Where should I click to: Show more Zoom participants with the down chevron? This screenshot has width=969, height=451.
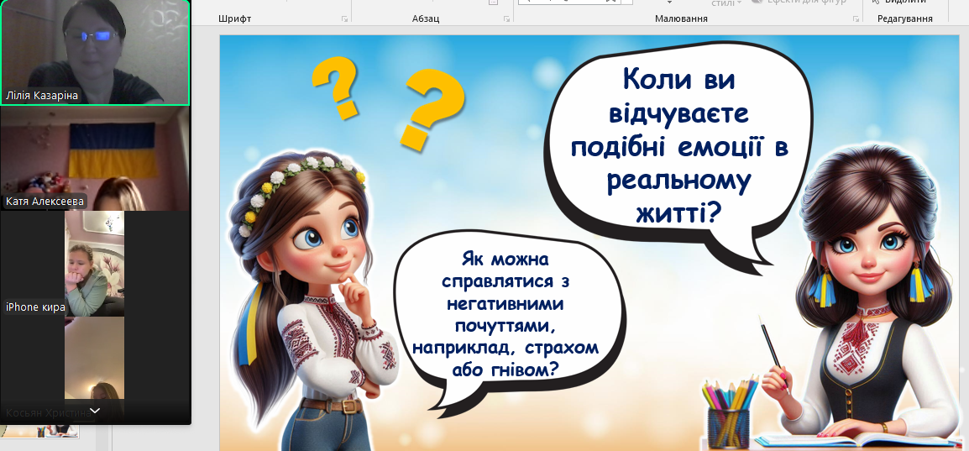95,410
